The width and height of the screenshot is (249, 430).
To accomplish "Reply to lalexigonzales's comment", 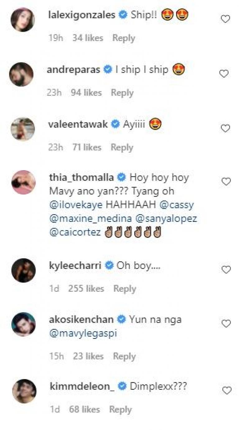I will coord(124,38).
